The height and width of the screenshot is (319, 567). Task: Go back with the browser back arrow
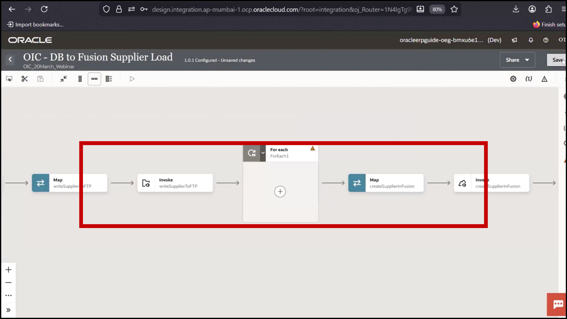click(x=12, y=9)
